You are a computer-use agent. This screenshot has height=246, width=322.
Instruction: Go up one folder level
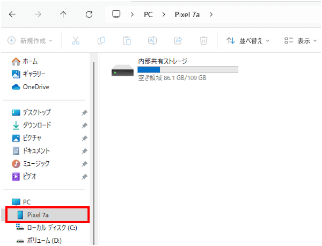[63, 15]
